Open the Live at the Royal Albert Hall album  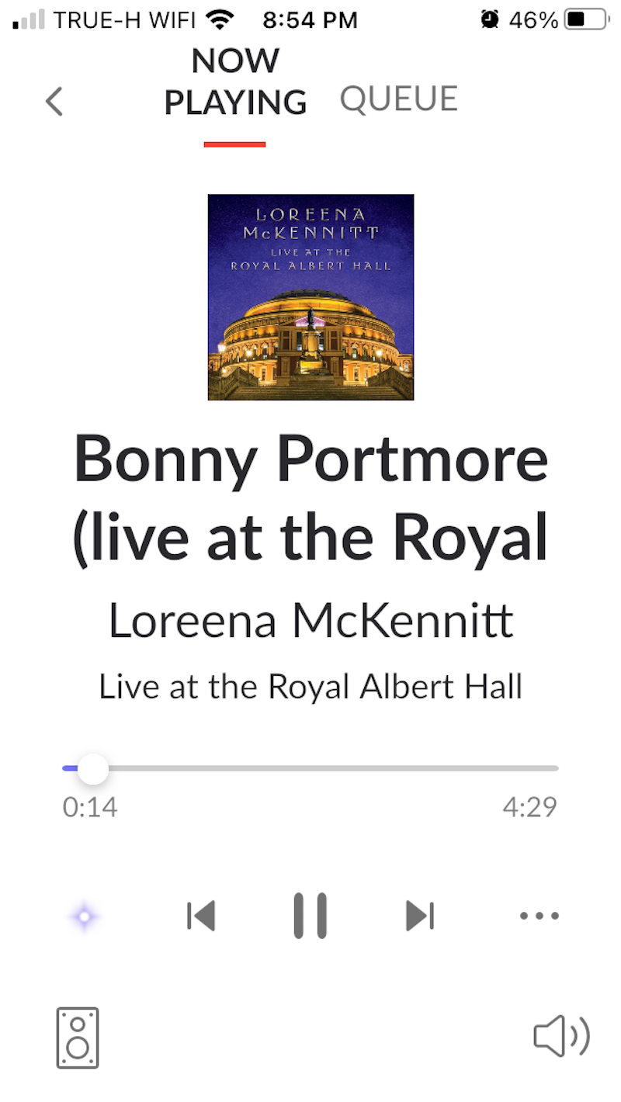[x=310, y=687]
